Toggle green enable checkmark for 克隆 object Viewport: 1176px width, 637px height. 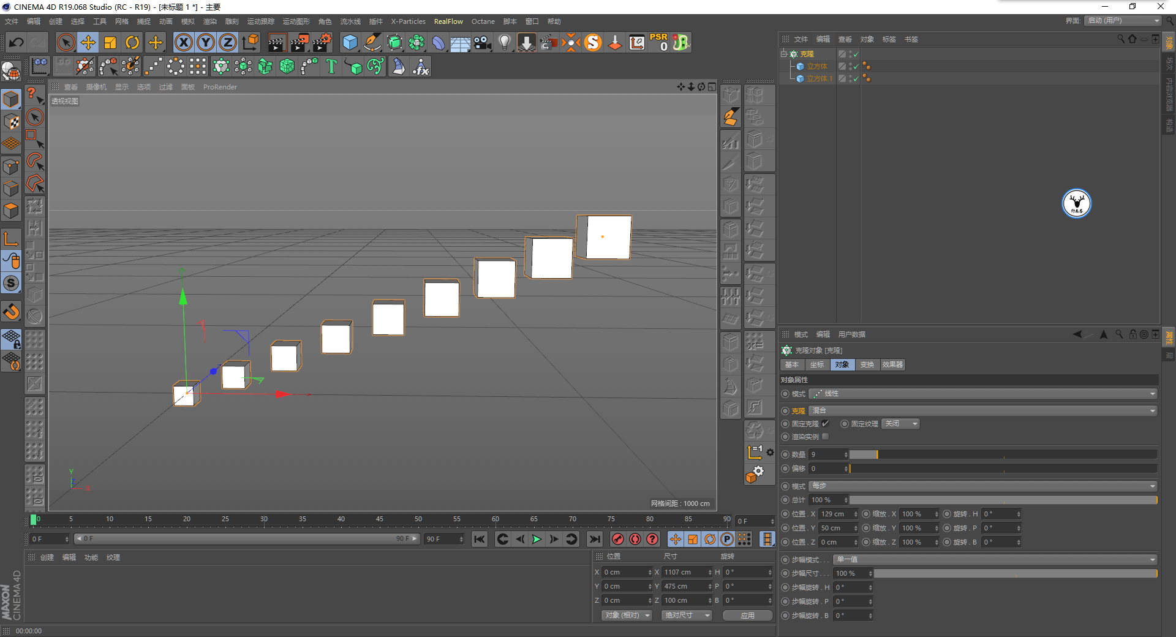856,55
